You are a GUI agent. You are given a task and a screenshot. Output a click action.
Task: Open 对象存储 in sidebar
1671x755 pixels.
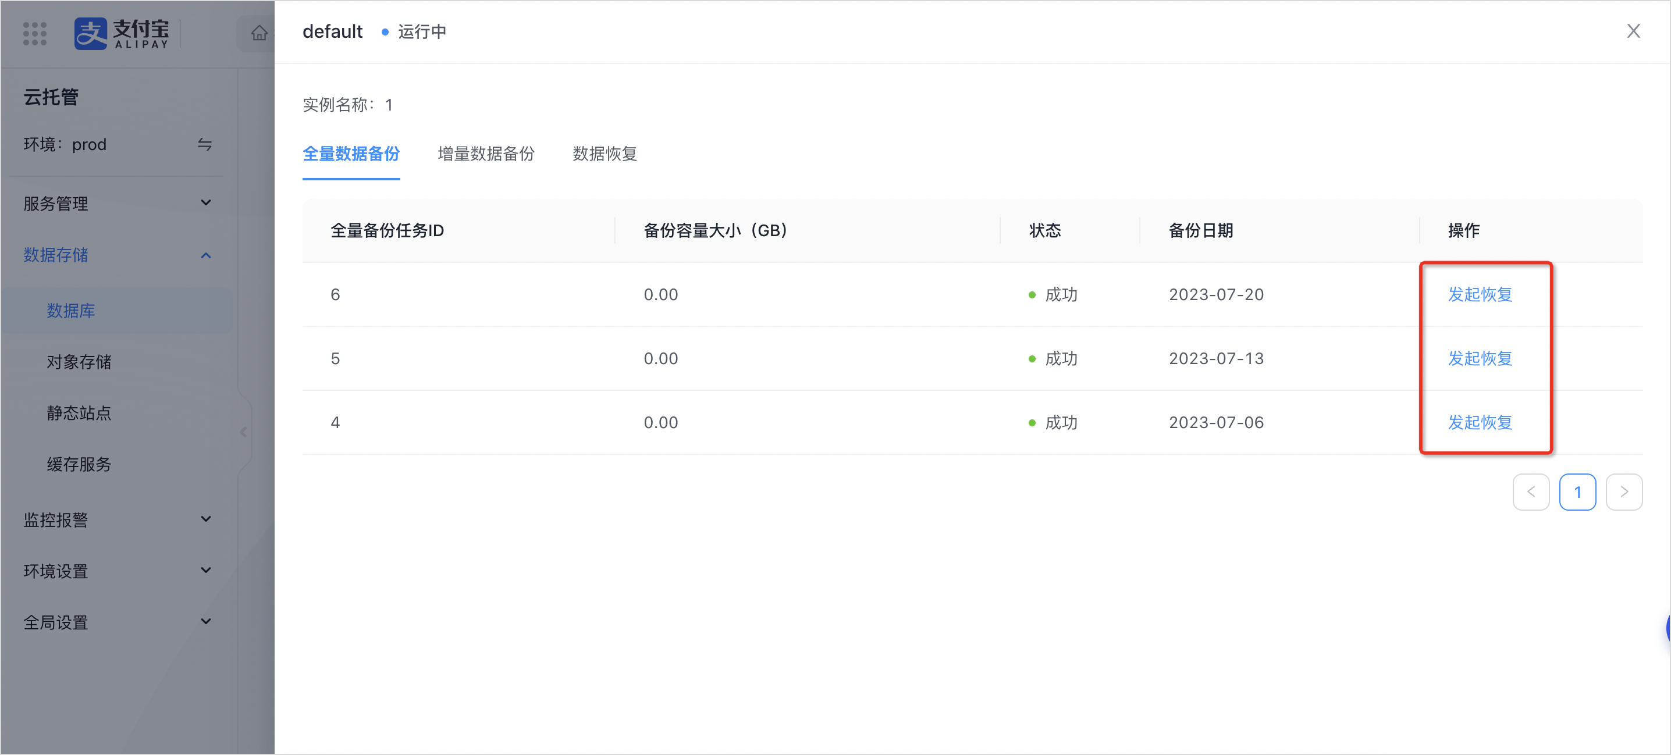79,362
